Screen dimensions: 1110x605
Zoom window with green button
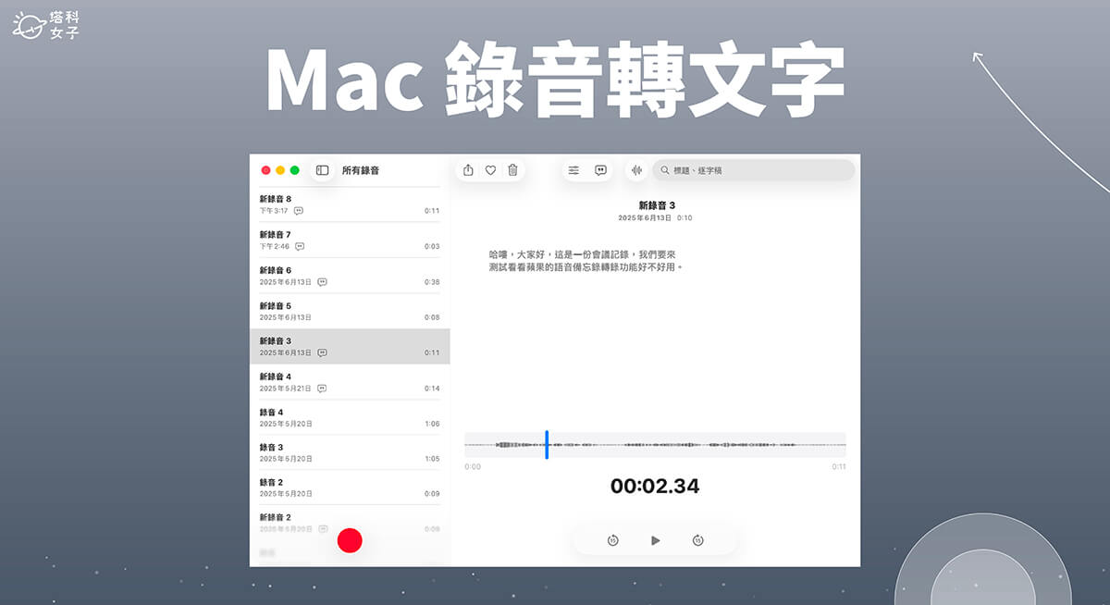(295, 170)
